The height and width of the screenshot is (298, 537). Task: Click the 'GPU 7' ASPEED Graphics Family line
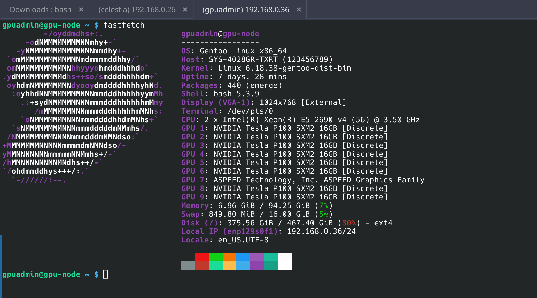click(x=303, y=180)
